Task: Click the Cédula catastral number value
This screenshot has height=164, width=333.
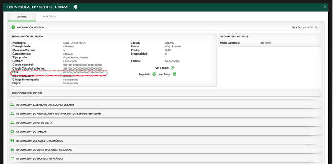Action: click(x=82, y=65)
